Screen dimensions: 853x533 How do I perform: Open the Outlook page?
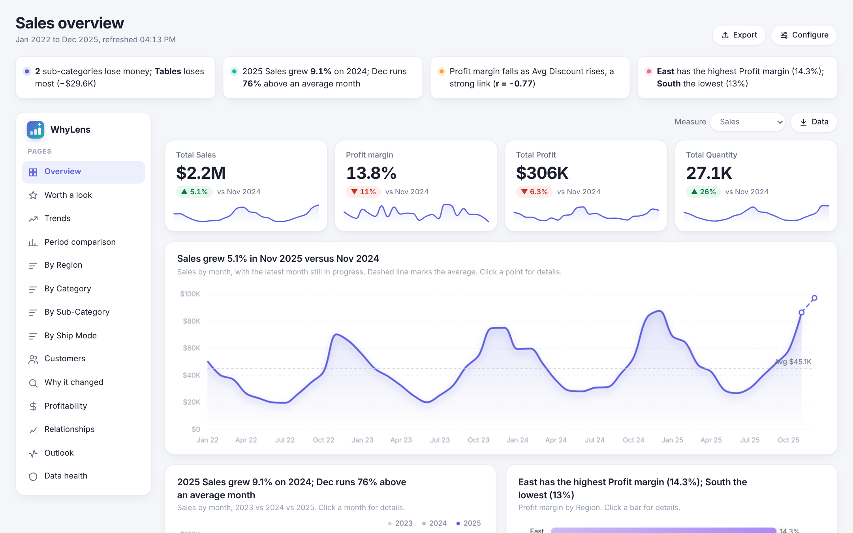83,453
